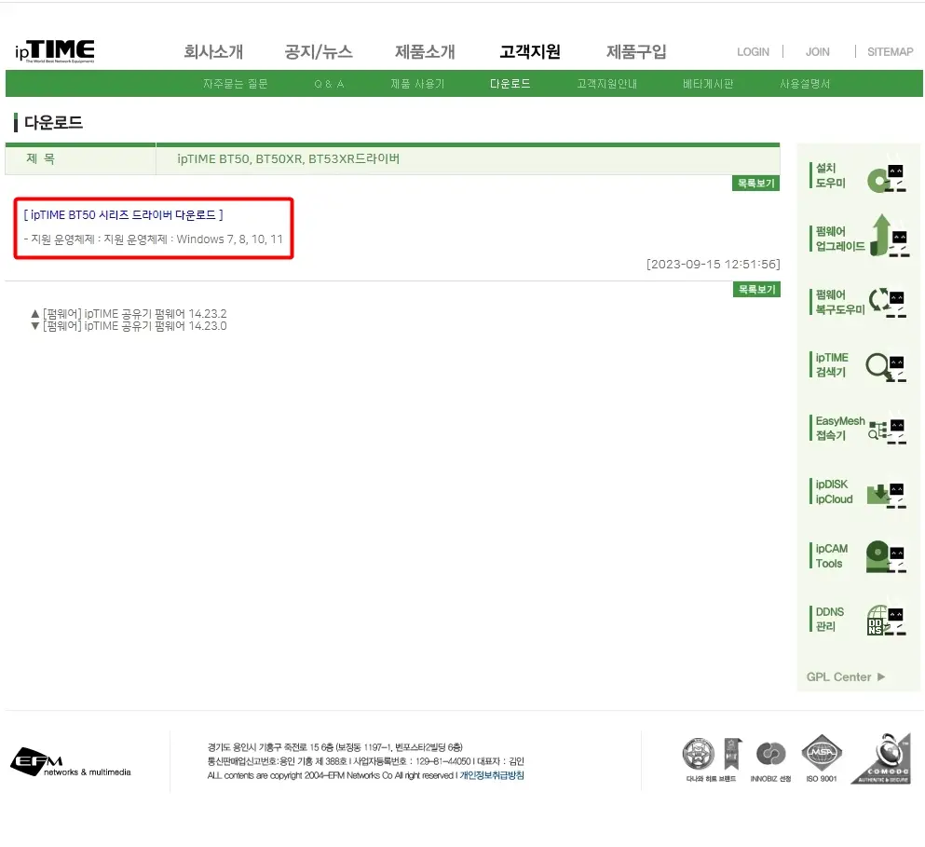The image size is (925, 847).
Task: Open ipTIME BT50 시리즈 드라이버 다운로드 link
Action: (123, 215)
